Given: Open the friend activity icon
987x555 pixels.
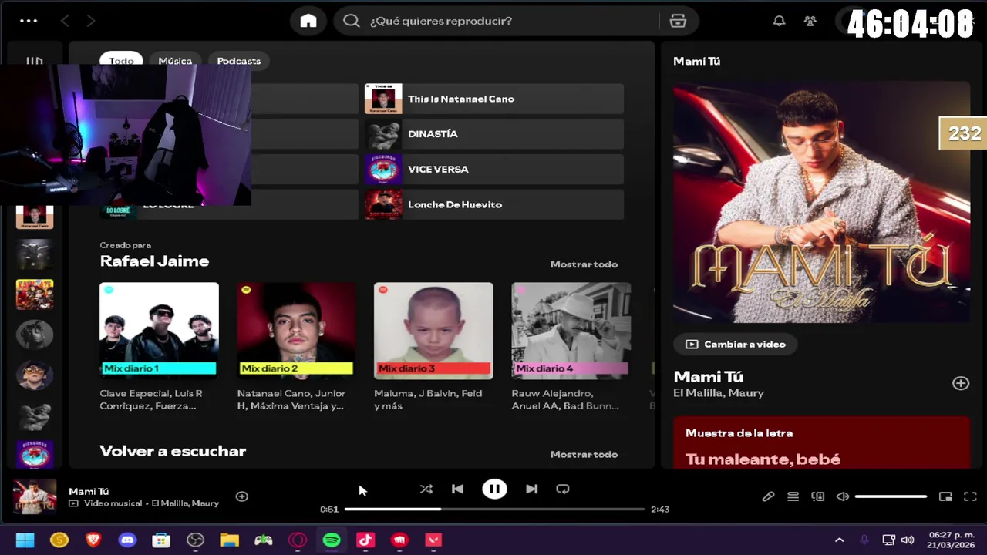Looking at the screenshot, I should (x=810, y=21).
